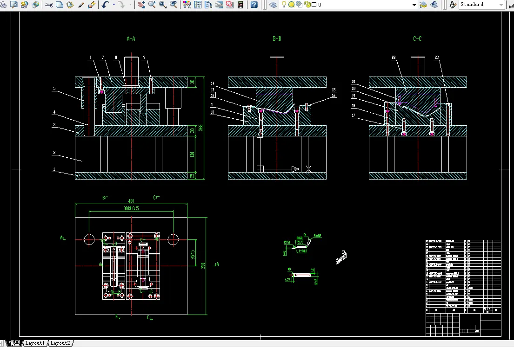Open the Standard text style dropdown
This screenshot has width=514, height=347.
point(501,5)
